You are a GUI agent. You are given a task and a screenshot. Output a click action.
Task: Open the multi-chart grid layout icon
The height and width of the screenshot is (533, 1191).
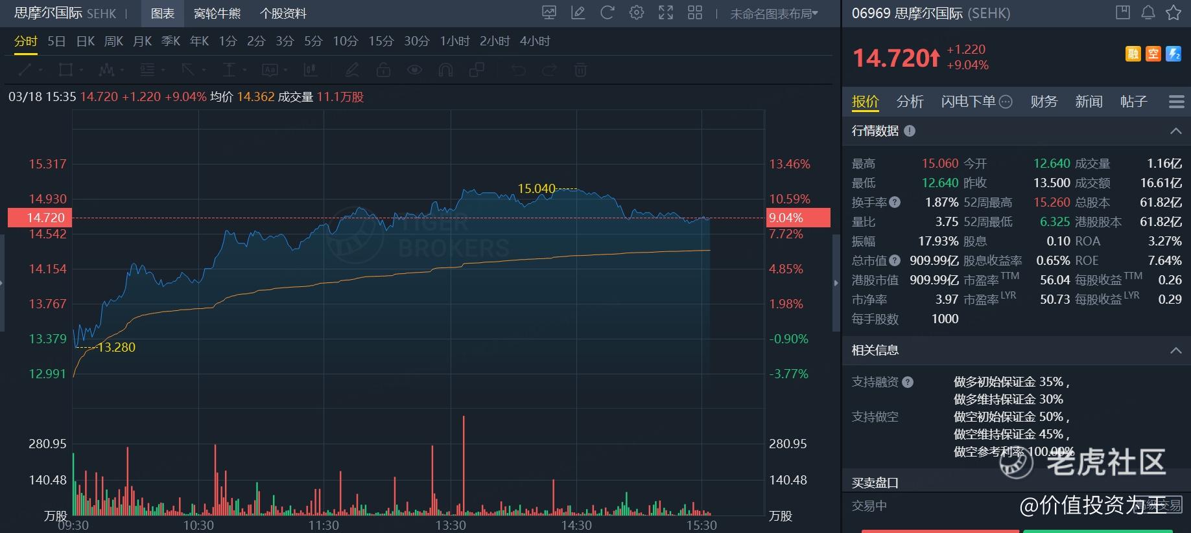click(695, 12)
